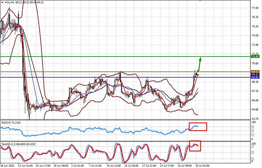Click the green horizontal line at 71.40
Screen dimensions: 262x168
pyautogui.click(x=125, y=57)
